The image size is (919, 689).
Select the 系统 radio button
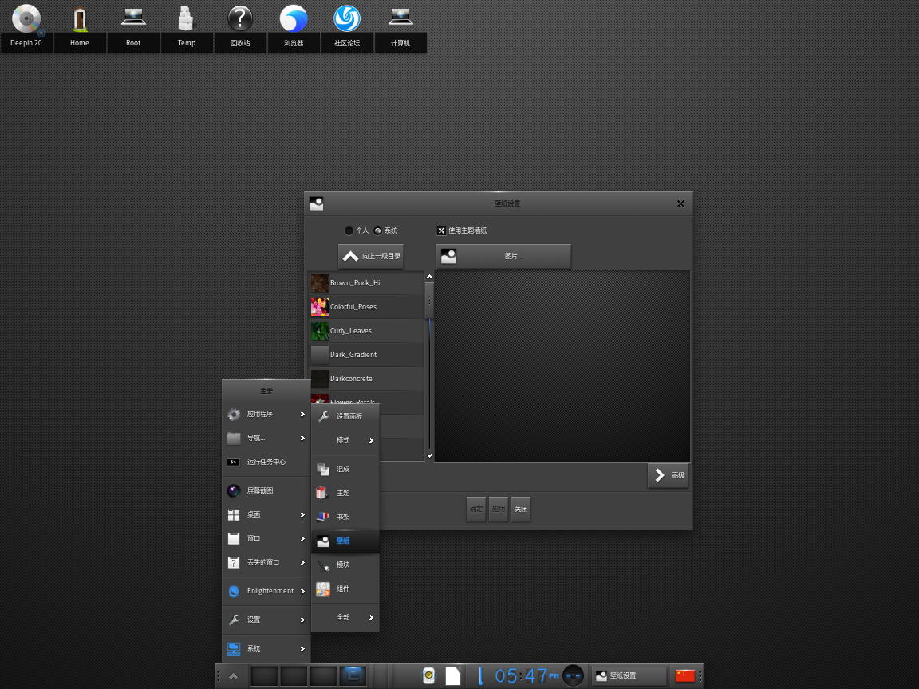(377, 230)
